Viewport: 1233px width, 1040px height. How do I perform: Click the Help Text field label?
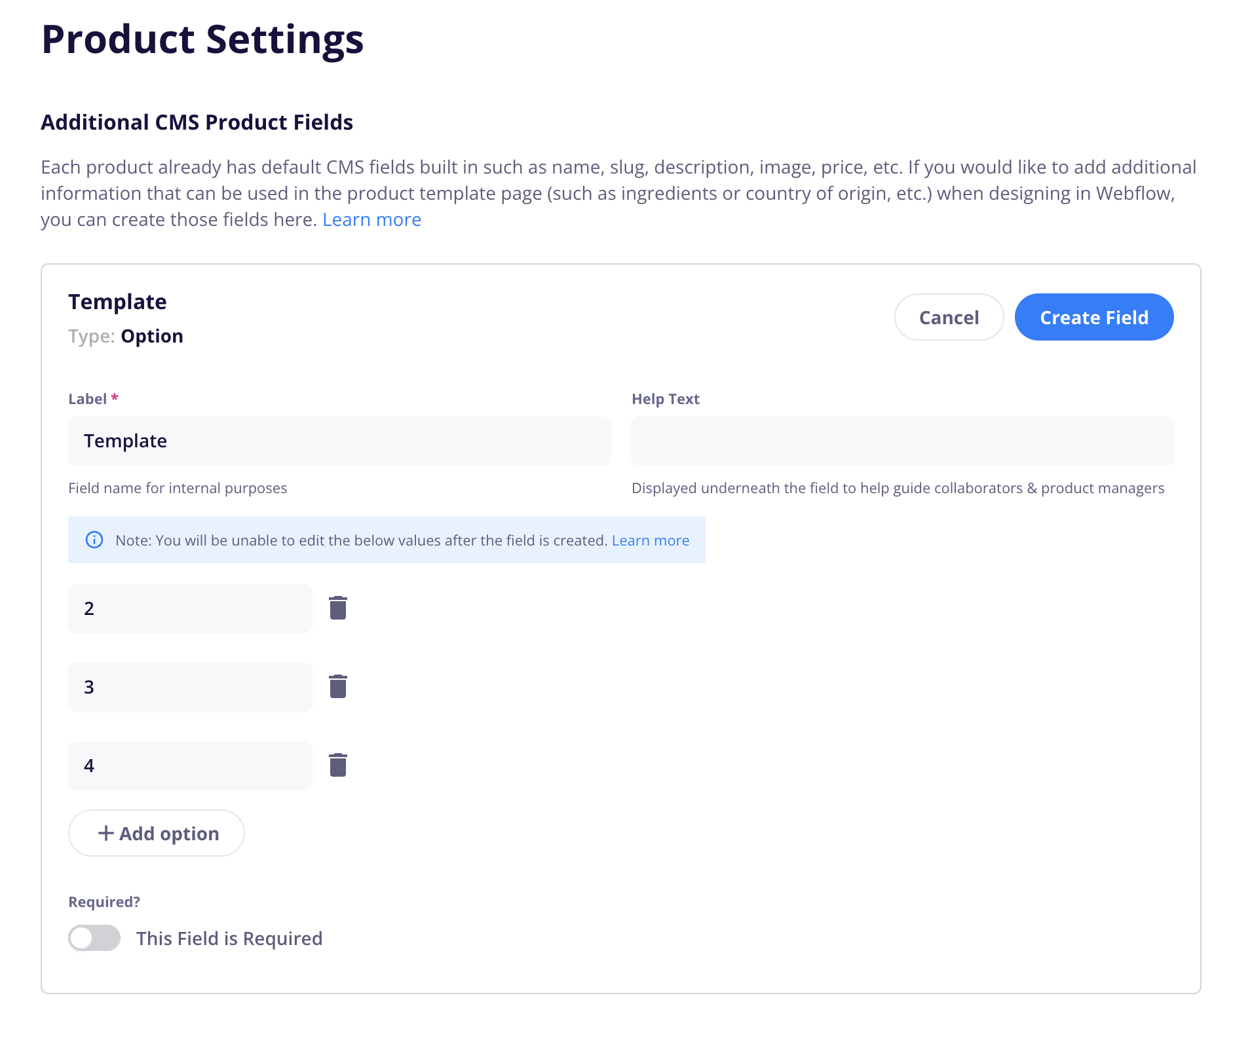(x=666, y=399)
